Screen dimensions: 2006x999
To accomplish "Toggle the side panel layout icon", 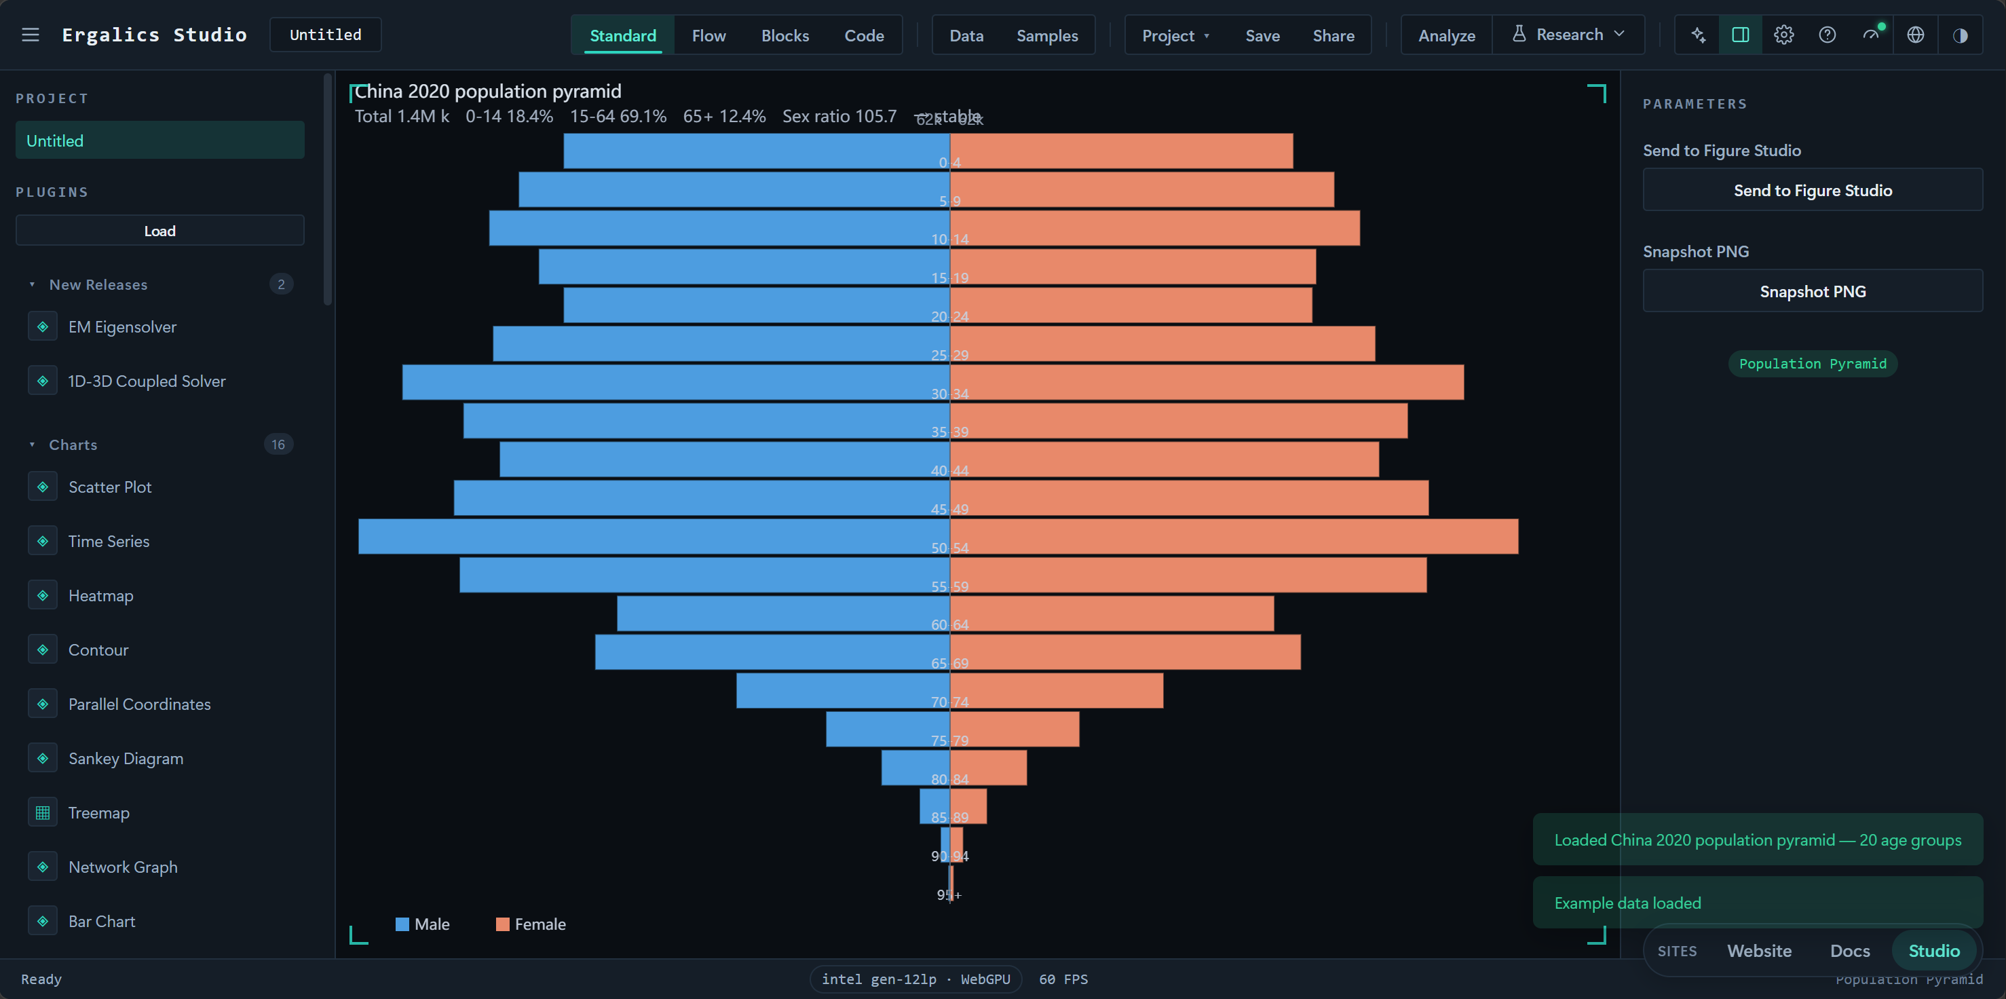I will 1741,35.
